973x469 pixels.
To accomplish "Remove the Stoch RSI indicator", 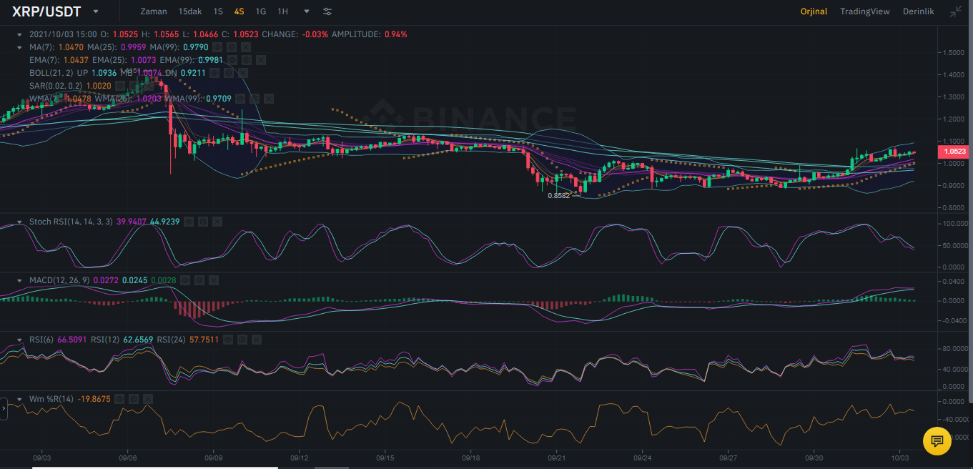I will click(x=217, y=222).
